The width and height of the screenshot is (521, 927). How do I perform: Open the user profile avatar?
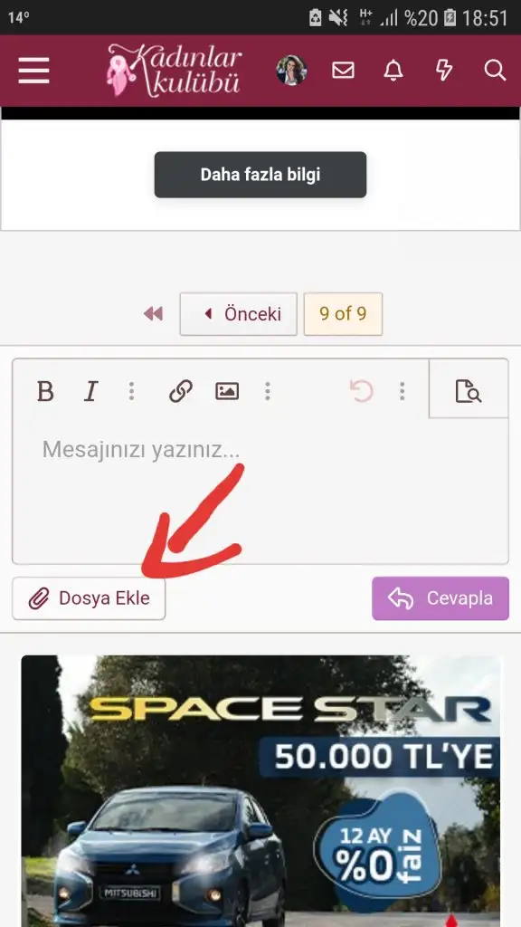[x=291, y=71]
